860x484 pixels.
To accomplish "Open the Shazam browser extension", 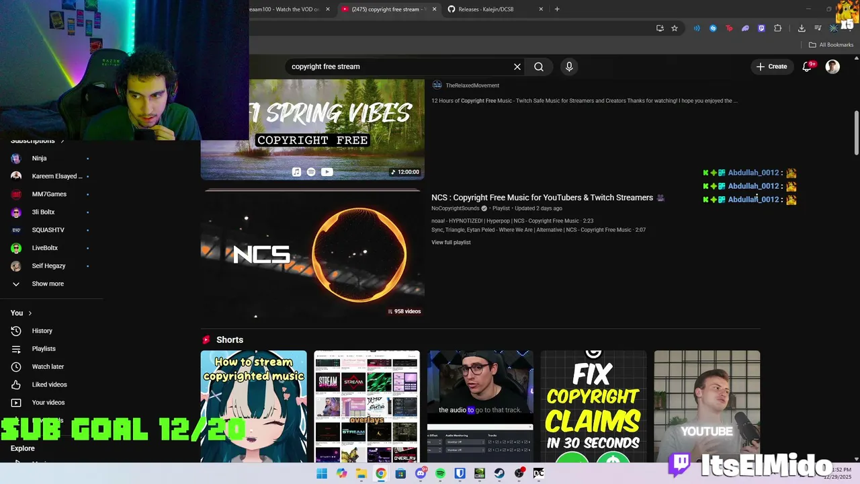I will pos(713,28).
